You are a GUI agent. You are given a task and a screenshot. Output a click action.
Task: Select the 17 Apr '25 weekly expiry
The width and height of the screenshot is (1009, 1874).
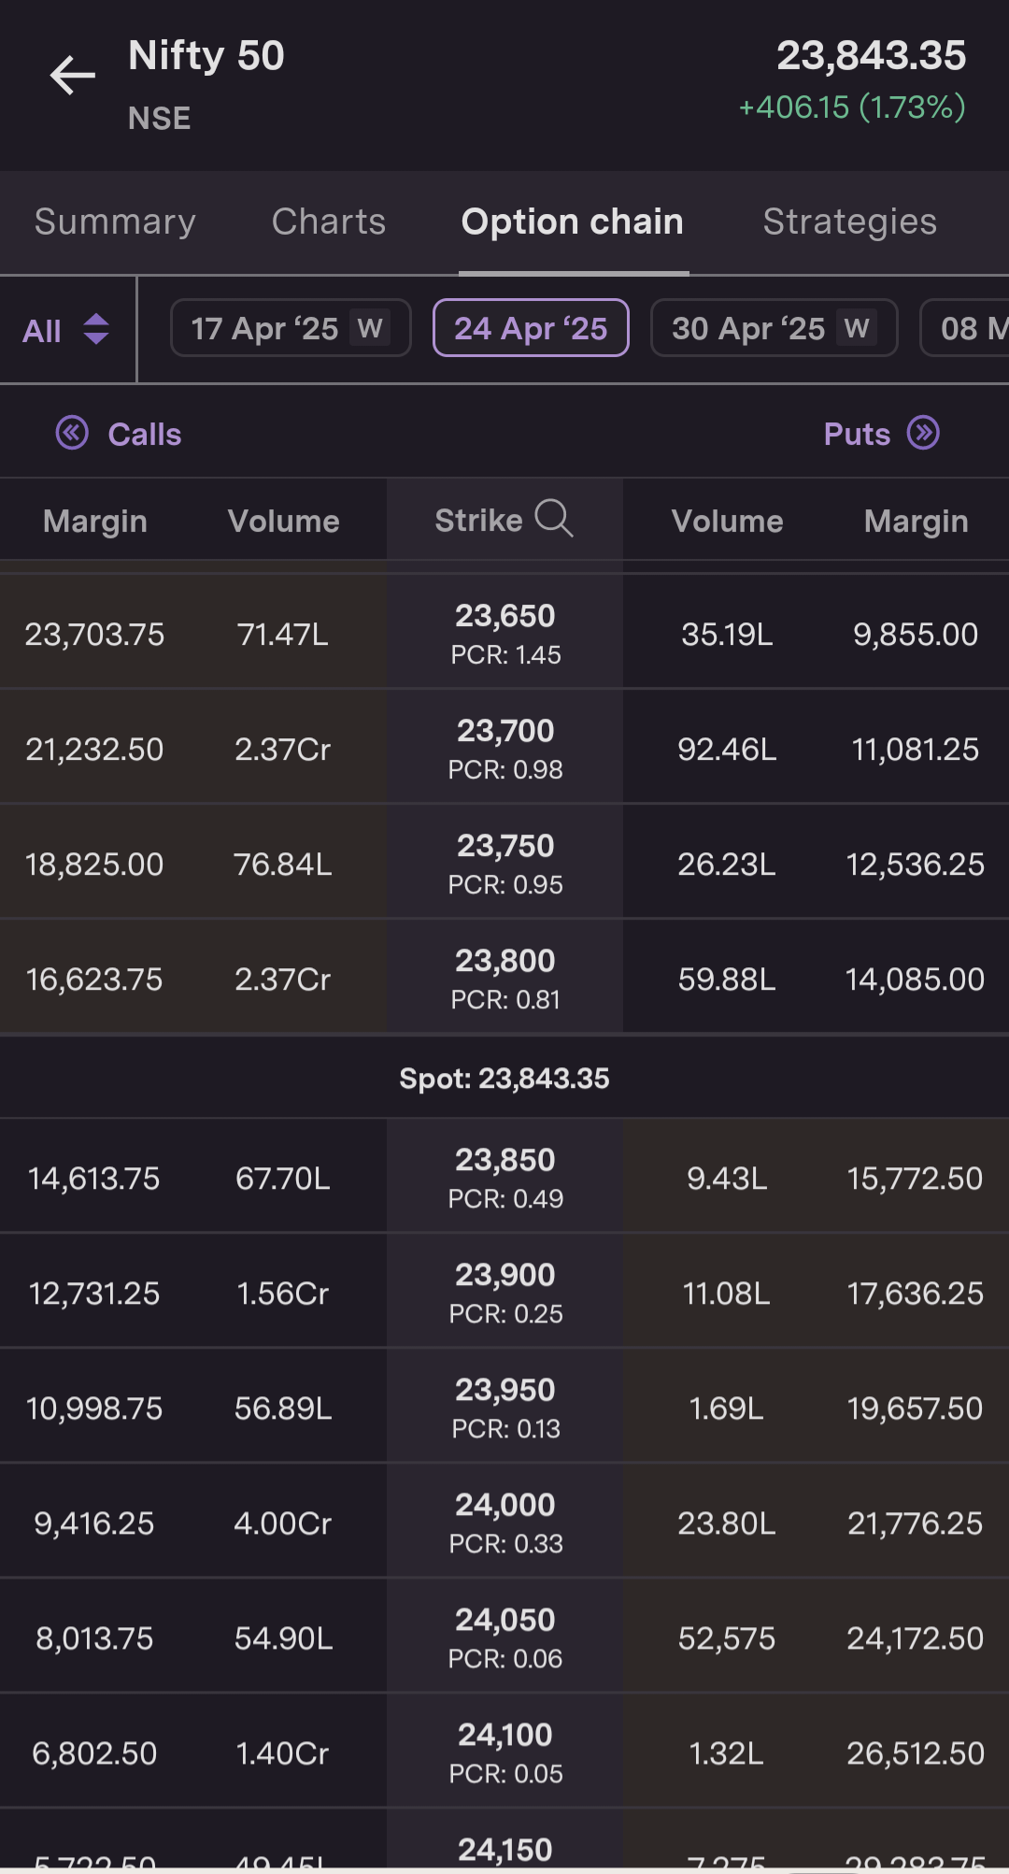click(x=291, y=328)
